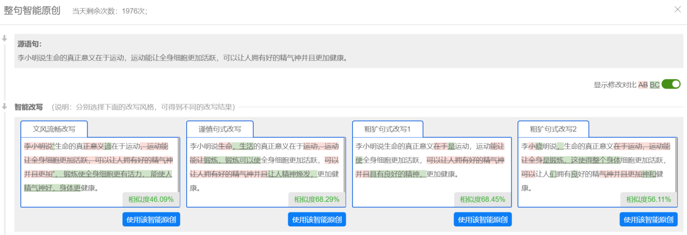
Task: Click the green BC addition marker
Action: point(655,85)
